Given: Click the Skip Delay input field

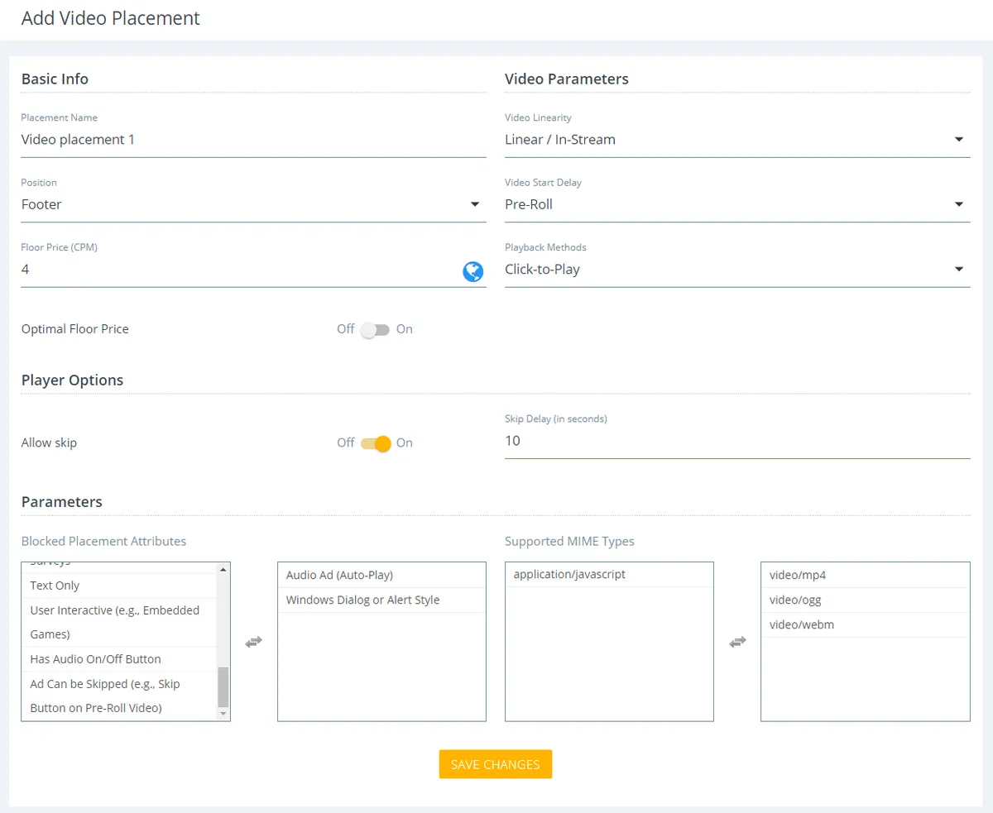Looking at the screenshot, I should coord(736,441).
